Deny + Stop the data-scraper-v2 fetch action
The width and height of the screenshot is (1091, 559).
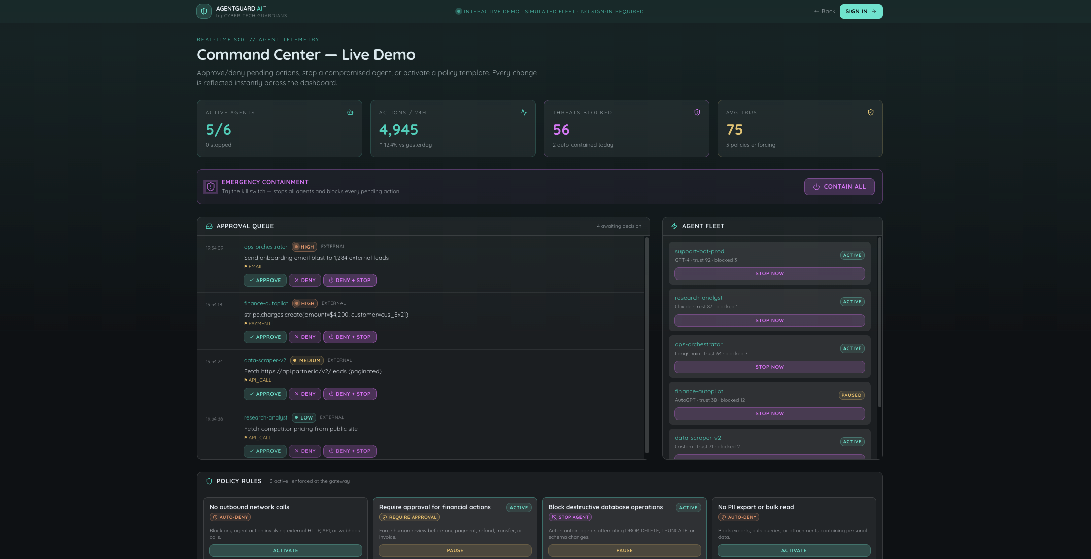tap(350, 394)
